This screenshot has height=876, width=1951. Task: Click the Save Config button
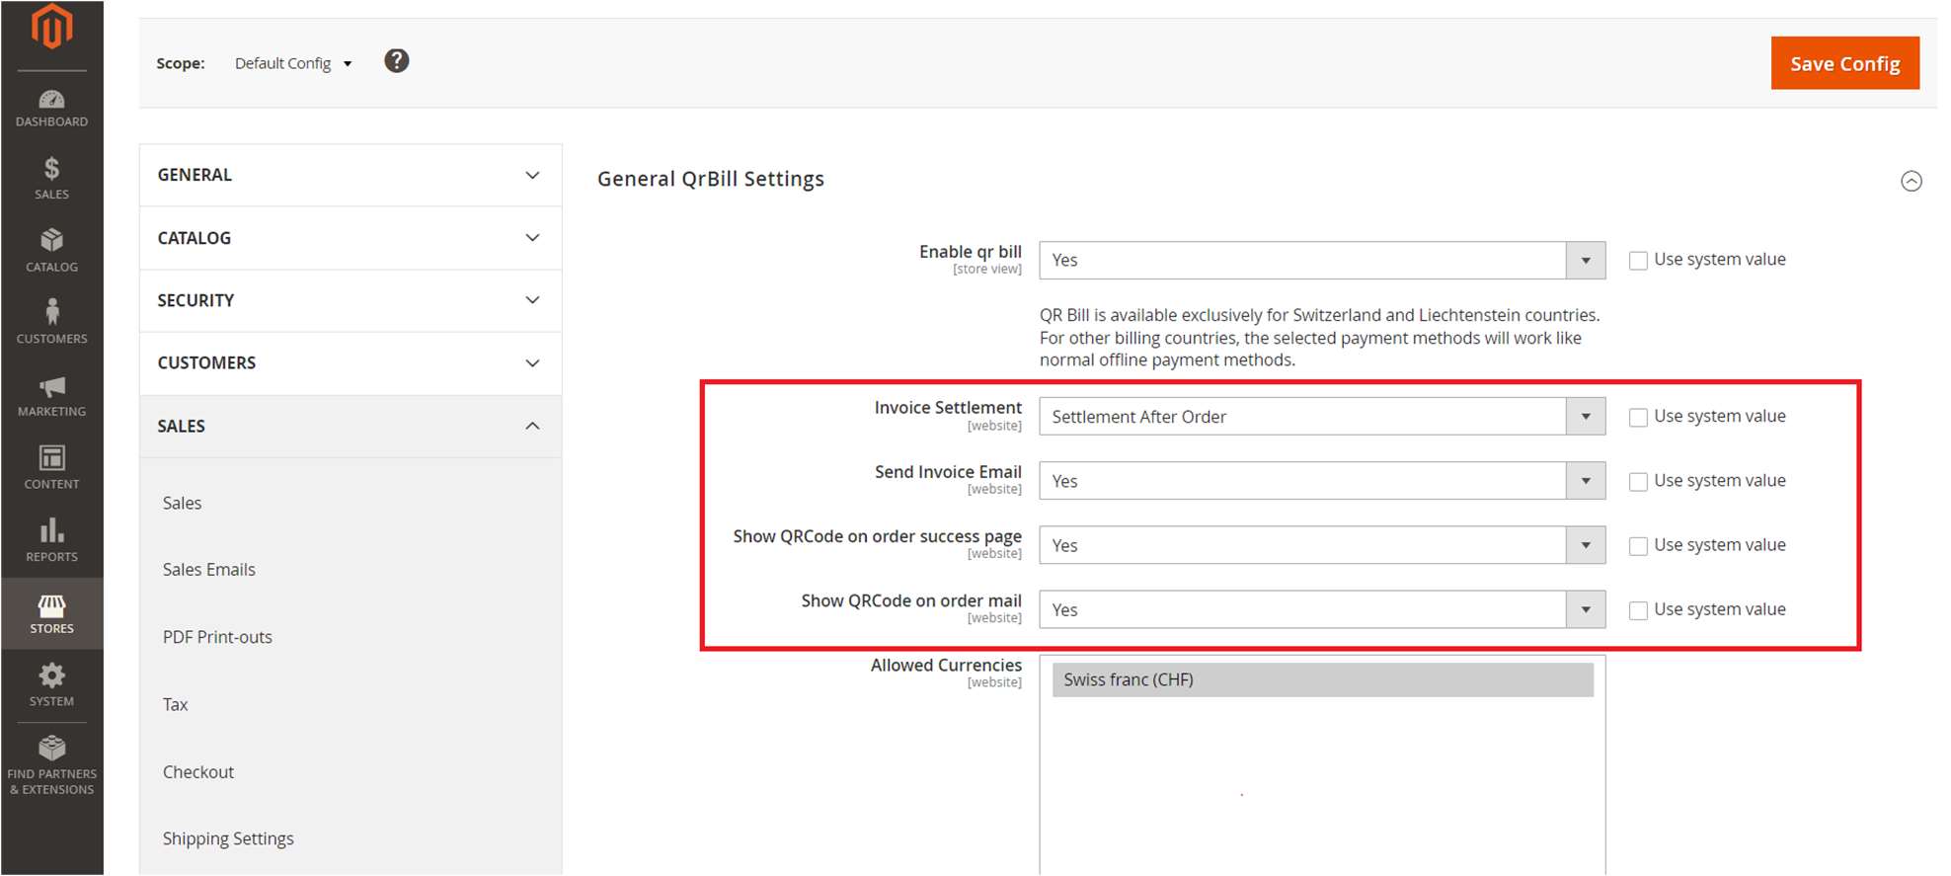click(x=1843, y=63)
